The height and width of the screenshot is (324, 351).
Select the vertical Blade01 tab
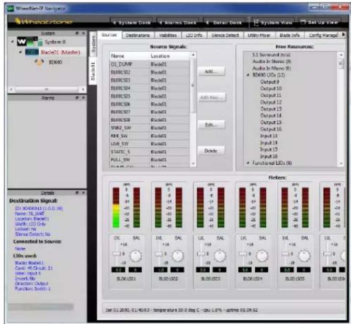pyautogui.click(x=93, y=71)
